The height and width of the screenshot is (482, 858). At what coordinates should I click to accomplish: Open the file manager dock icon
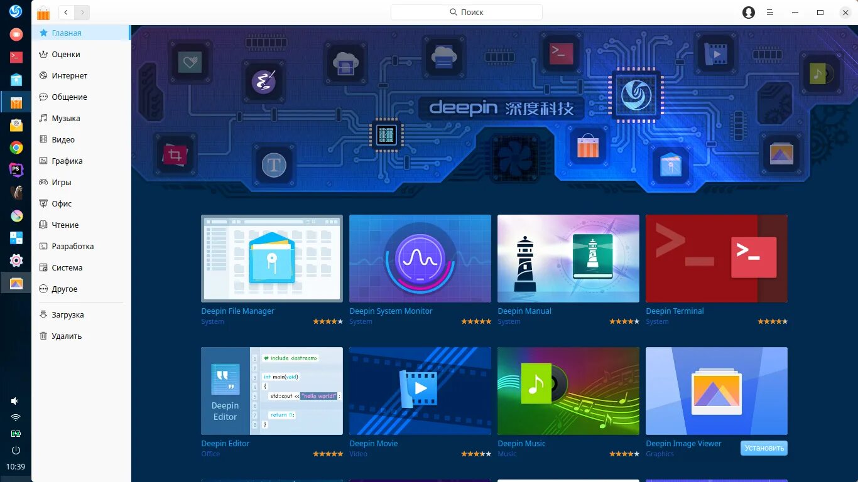click(x=16, y=80)
